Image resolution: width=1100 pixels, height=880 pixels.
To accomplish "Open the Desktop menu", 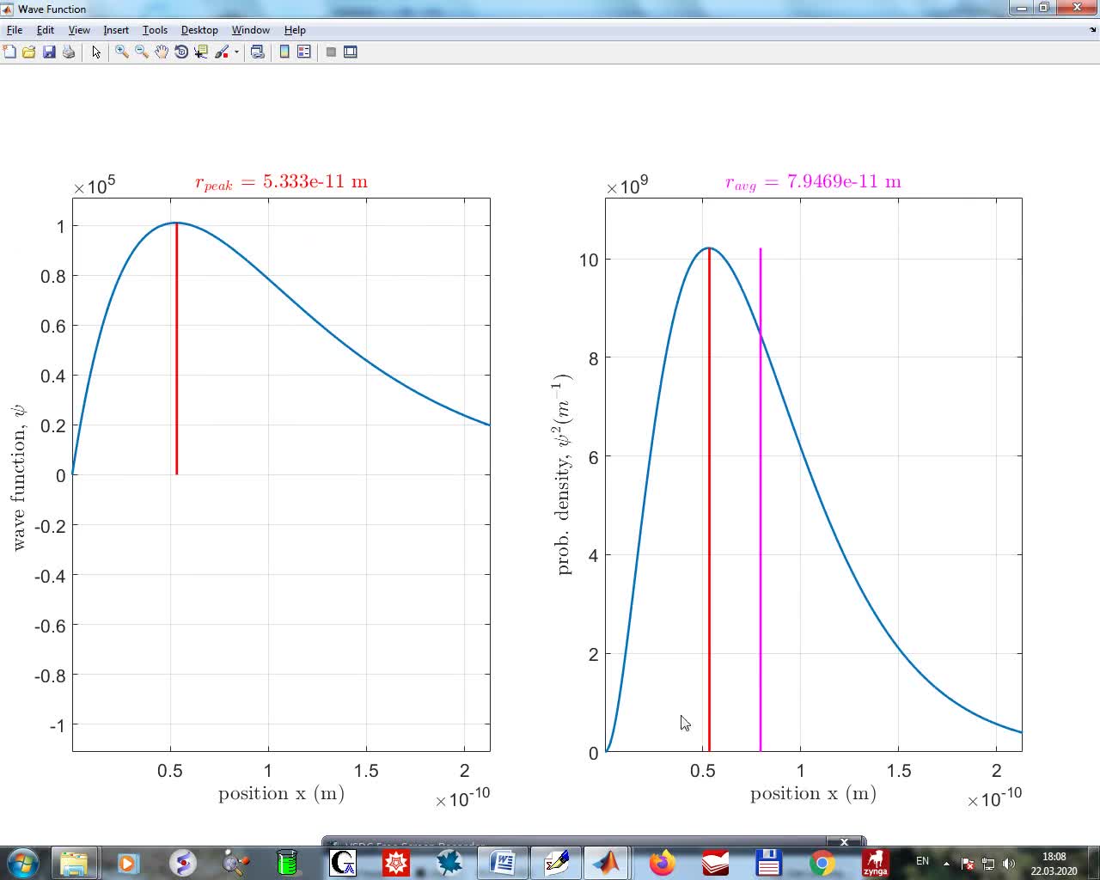I will 199,29.
